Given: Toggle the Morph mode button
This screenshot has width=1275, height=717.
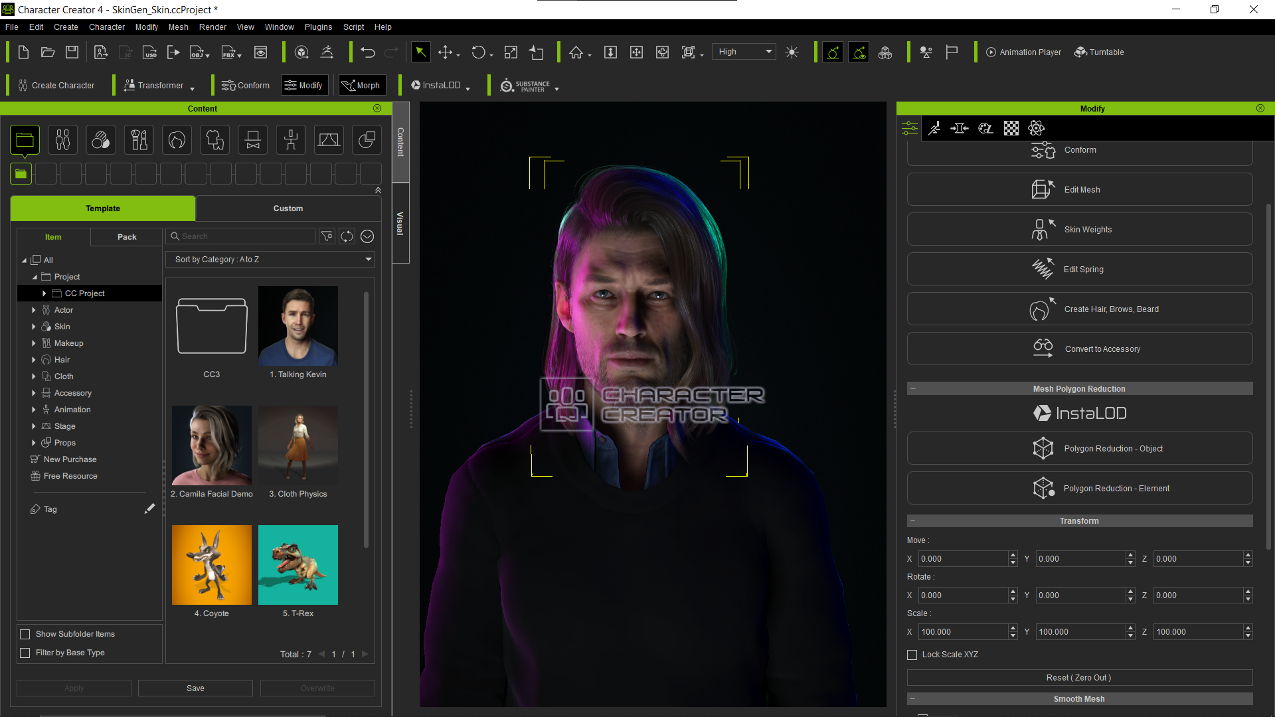Looking at the screenshot, I should click(x=362, y=85).
